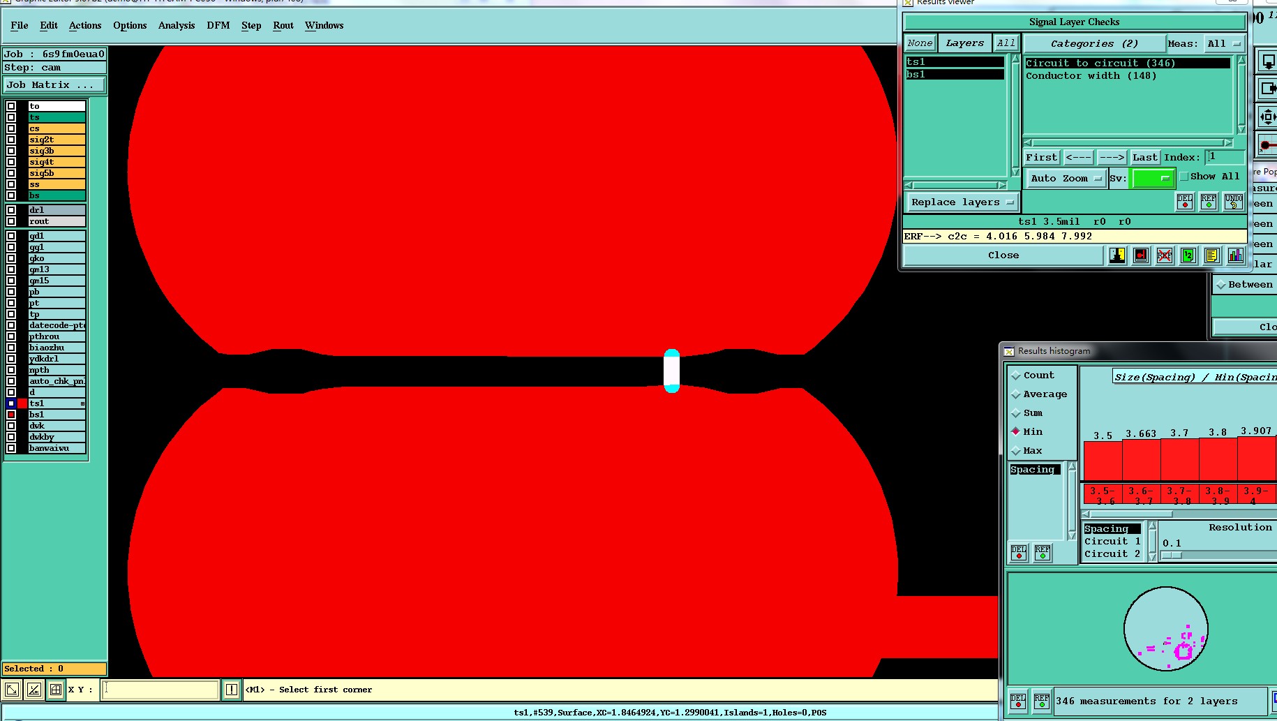Image resolution: width=1277 pixels, height=721 pixels.
Task: Open histogram with colored bar chart icon
Action: pos(1236,255)
